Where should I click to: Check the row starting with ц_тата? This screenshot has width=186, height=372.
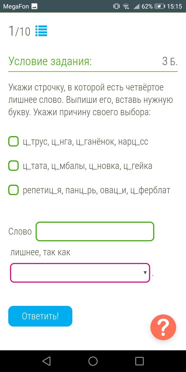pos(13,166)
